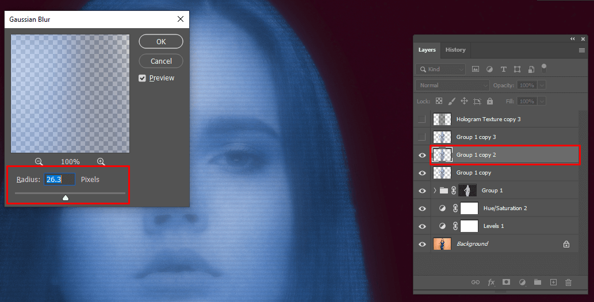Toggle the layer filtering switch
Screen dimensions: 594x302
pos(544,68)
